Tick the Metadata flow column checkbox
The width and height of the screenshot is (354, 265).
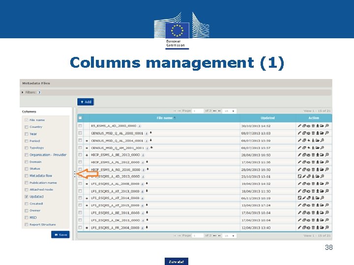(26, 176)
